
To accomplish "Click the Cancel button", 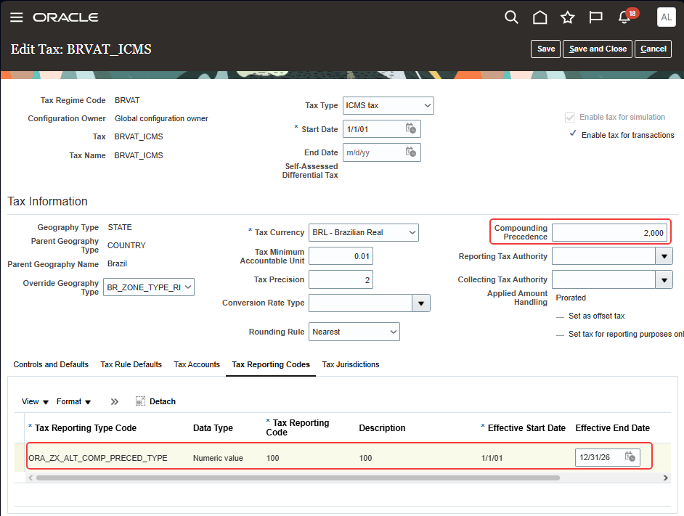I will 653,49.
